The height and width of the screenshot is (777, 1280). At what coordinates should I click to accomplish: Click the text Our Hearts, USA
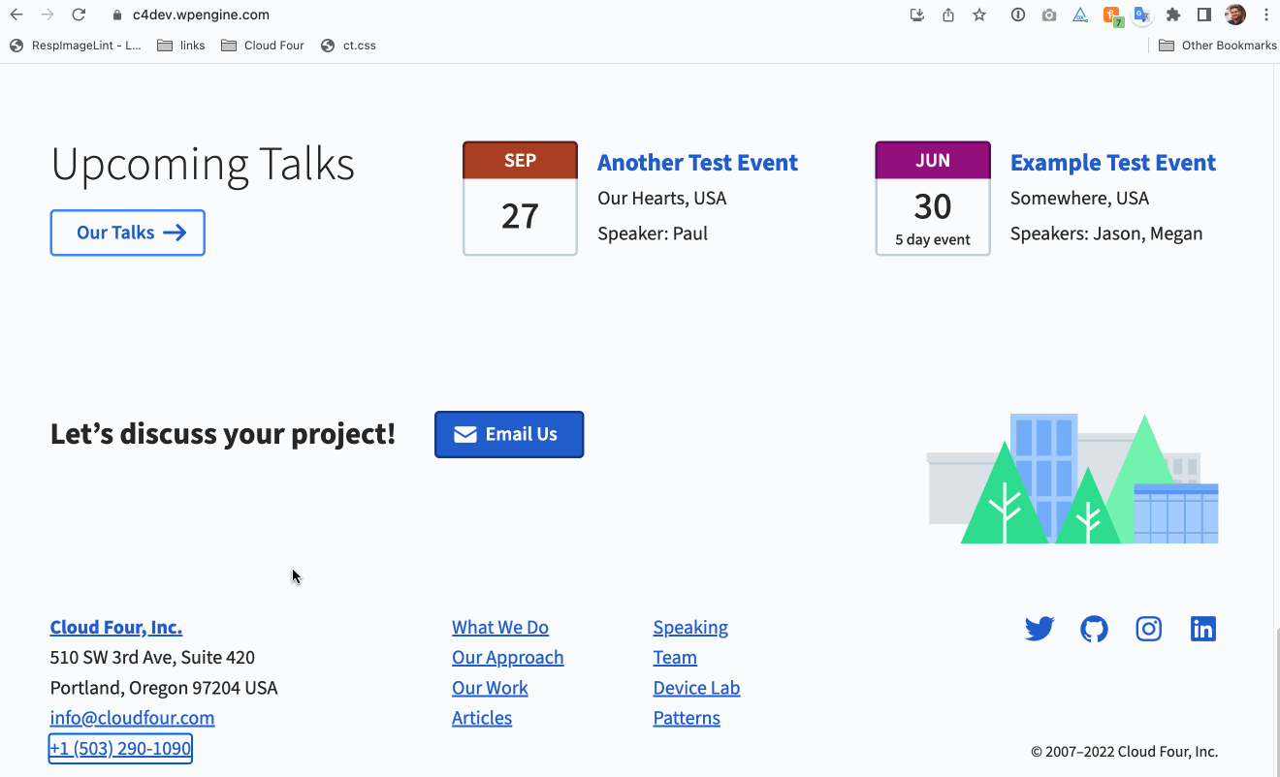pyautogui.click(x=661, y=199)
